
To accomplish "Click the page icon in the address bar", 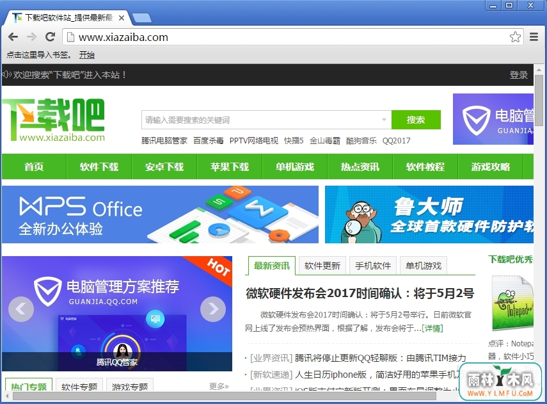I will (x=70, y=36).
